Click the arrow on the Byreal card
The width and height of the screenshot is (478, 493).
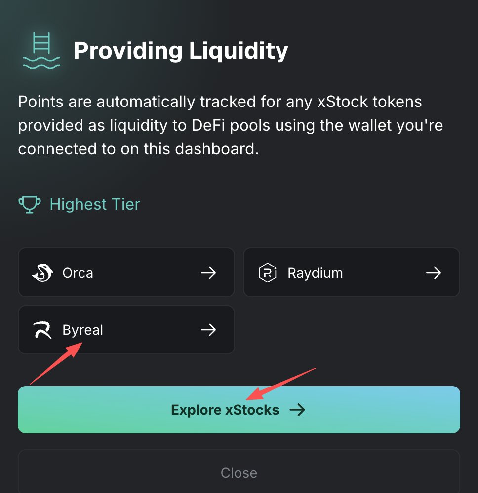pyautogui.click(x=208, y=330)
